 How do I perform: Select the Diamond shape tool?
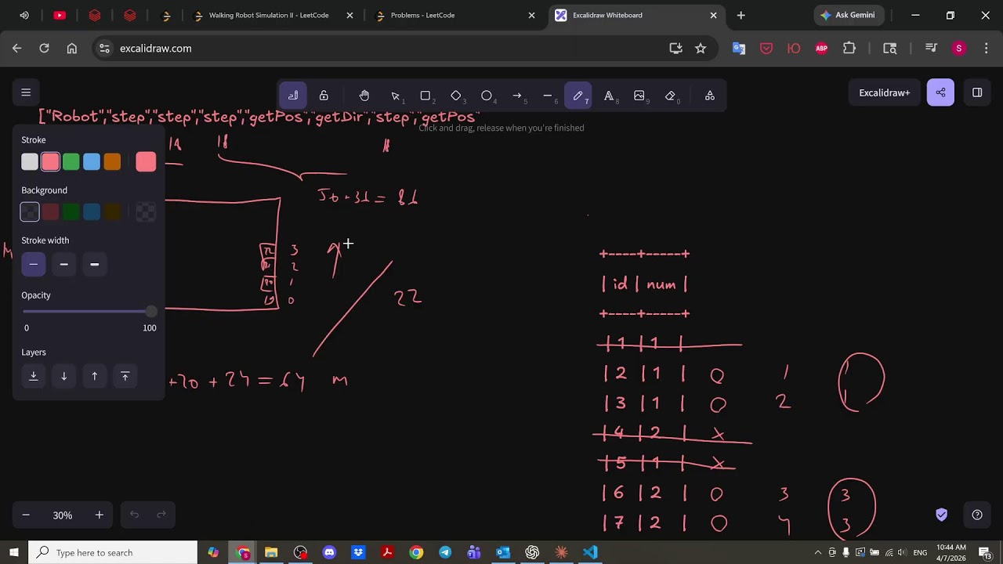[x=456, y=96]
